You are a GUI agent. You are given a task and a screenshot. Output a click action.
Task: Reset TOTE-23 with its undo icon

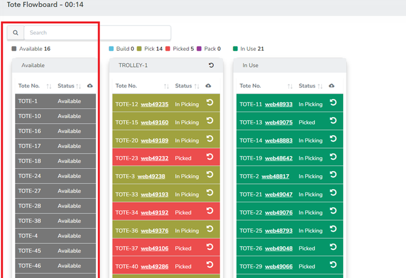[x=209, y=157]
